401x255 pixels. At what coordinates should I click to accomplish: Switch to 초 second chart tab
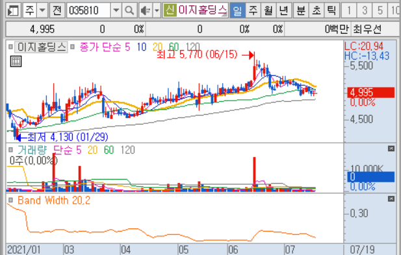tap(317, 10)
